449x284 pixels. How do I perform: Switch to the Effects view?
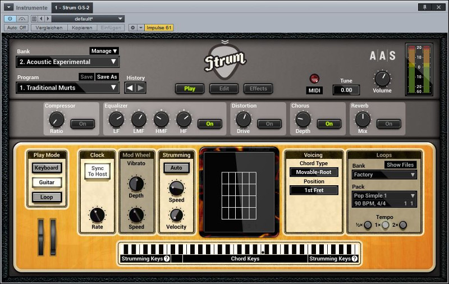click(x=258, y=89)
